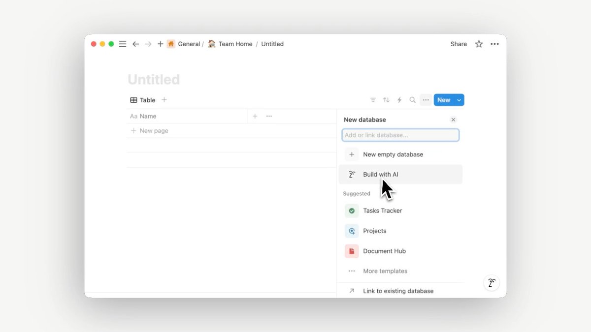591x332 pixels.
Task: Click the home icon beside the General breadcrumb
Action: (x=171, y=44)
